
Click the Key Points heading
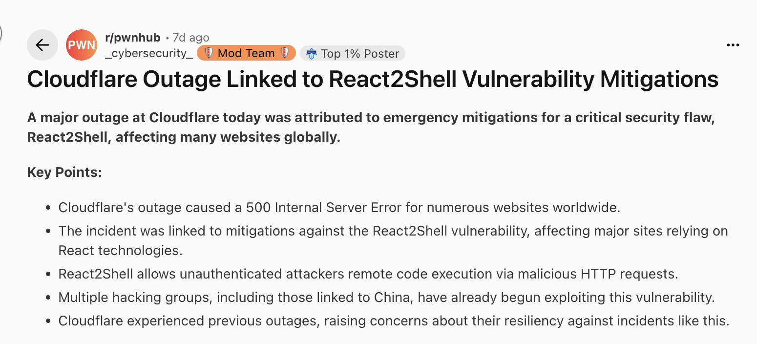tap(64, 172)
